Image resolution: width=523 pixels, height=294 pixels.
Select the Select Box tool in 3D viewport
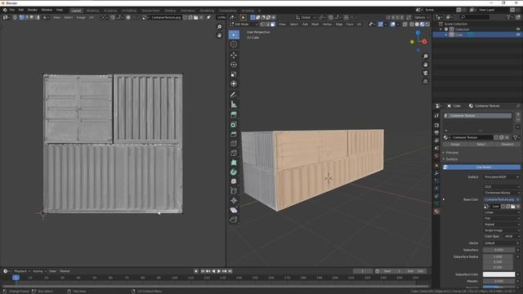tap(234, 34)
